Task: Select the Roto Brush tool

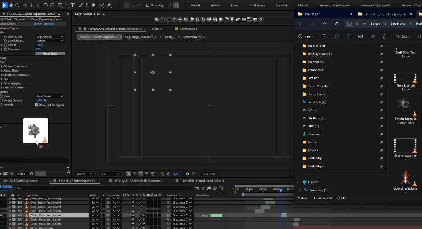Action: pos(101,5)
